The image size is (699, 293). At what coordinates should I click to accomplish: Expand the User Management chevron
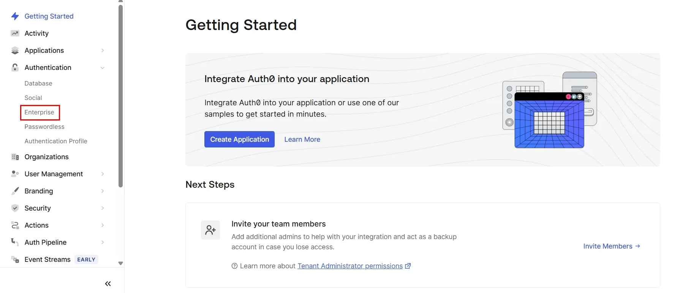pyautogui.click(x=103, y=174)
